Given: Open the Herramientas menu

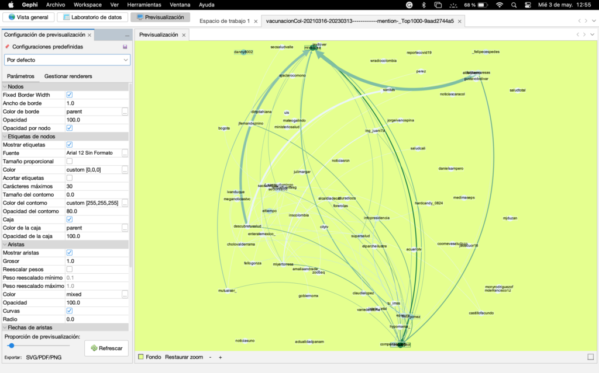Looking at the screenshot, I should pyautogui.click(x=144, y=5).
